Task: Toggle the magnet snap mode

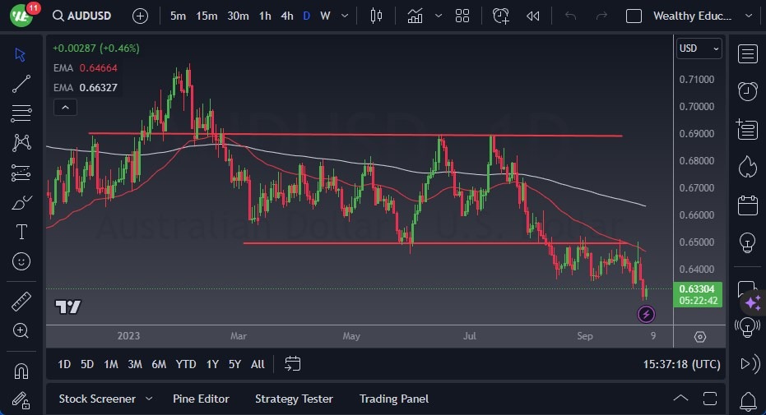Action: (x=21, y=370)
